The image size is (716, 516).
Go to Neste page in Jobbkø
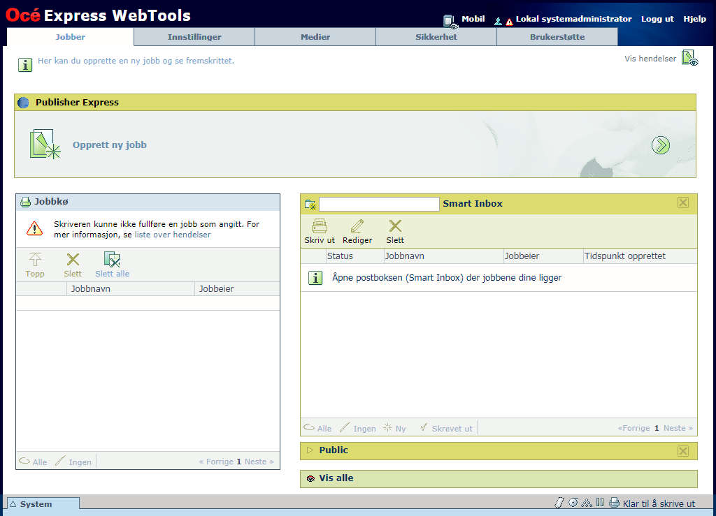point(259,462)
